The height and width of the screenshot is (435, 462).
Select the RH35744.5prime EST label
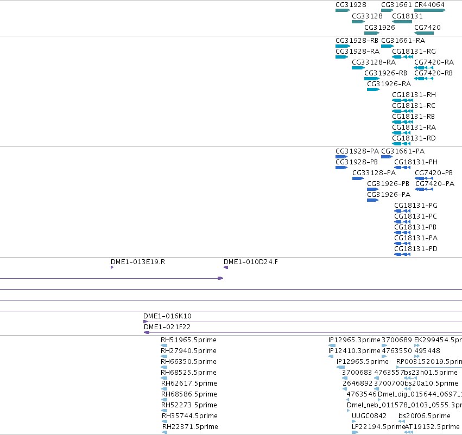point(190,416)
